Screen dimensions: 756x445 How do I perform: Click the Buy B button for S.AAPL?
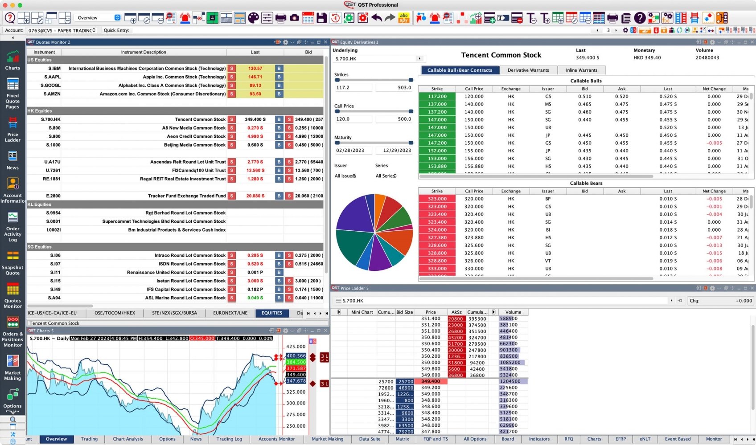click(279, 77)
